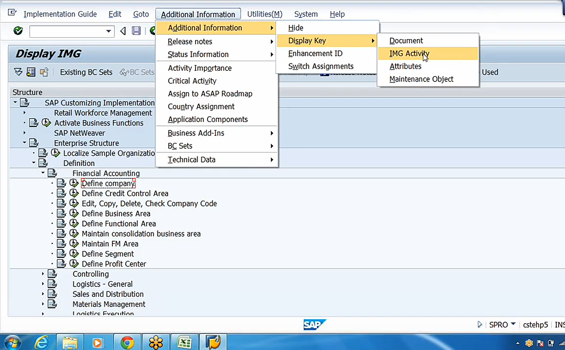Viewport: 565px width, 350px height.
Task: Click Windows Start button
Action: tap(12, 342)
